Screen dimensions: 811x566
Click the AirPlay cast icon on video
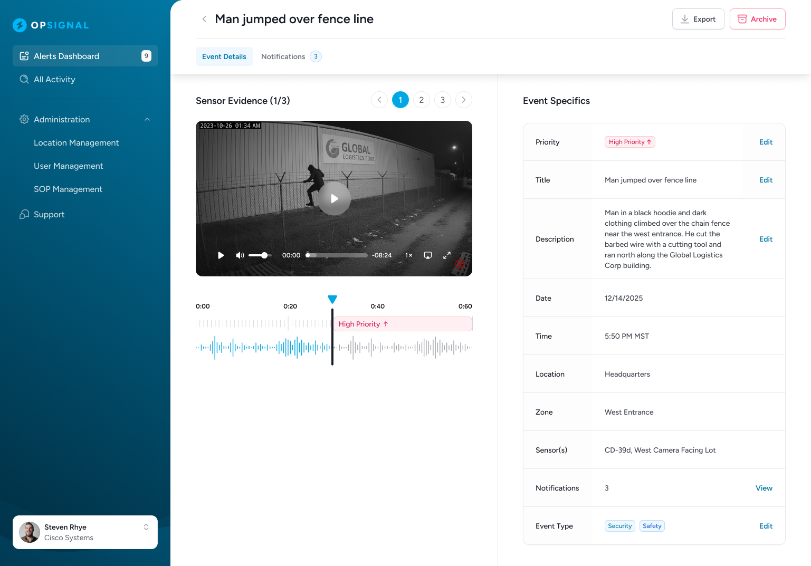(x=428, y=255)
